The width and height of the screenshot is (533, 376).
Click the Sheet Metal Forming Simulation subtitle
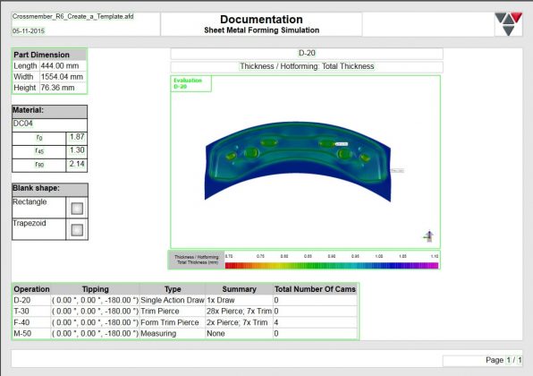tap(261, 30)
